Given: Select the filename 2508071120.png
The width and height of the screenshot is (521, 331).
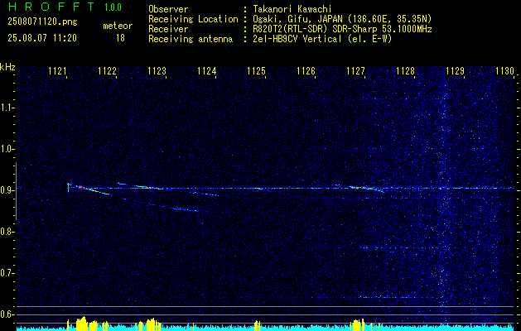Looking at the screenshot, I should coord(42,22).
